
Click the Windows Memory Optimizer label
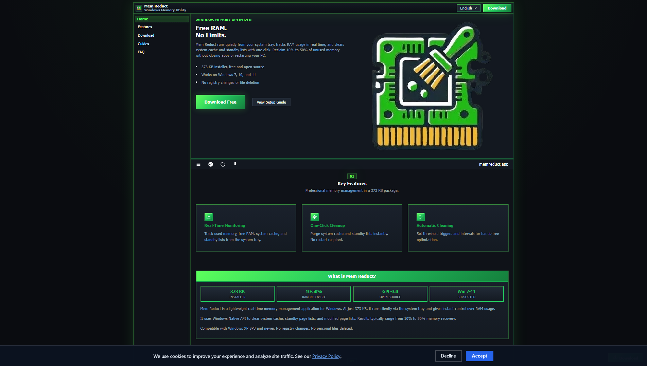coord(224,20)
